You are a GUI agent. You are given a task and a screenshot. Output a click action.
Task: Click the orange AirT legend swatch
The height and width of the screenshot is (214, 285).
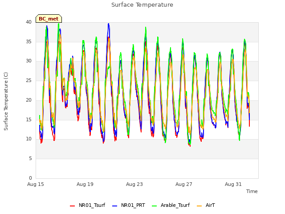coord(199,206)
